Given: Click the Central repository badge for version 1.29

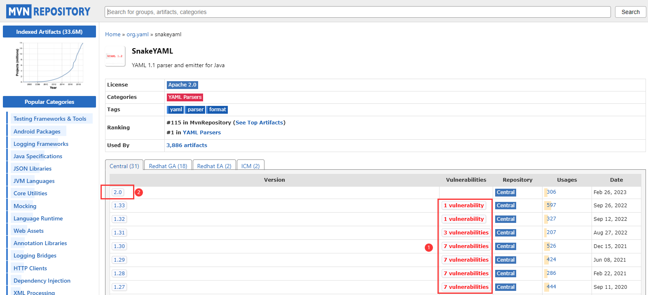Looking at the screenshot, I should (x=505, y=260).
